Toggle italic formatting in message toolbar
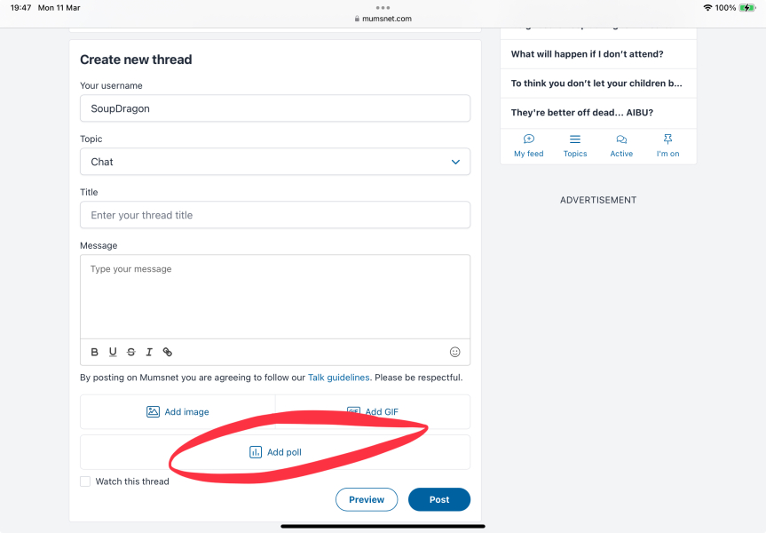Image resolution: width=766 pixels, height=533 pixels. coord(149,352)
